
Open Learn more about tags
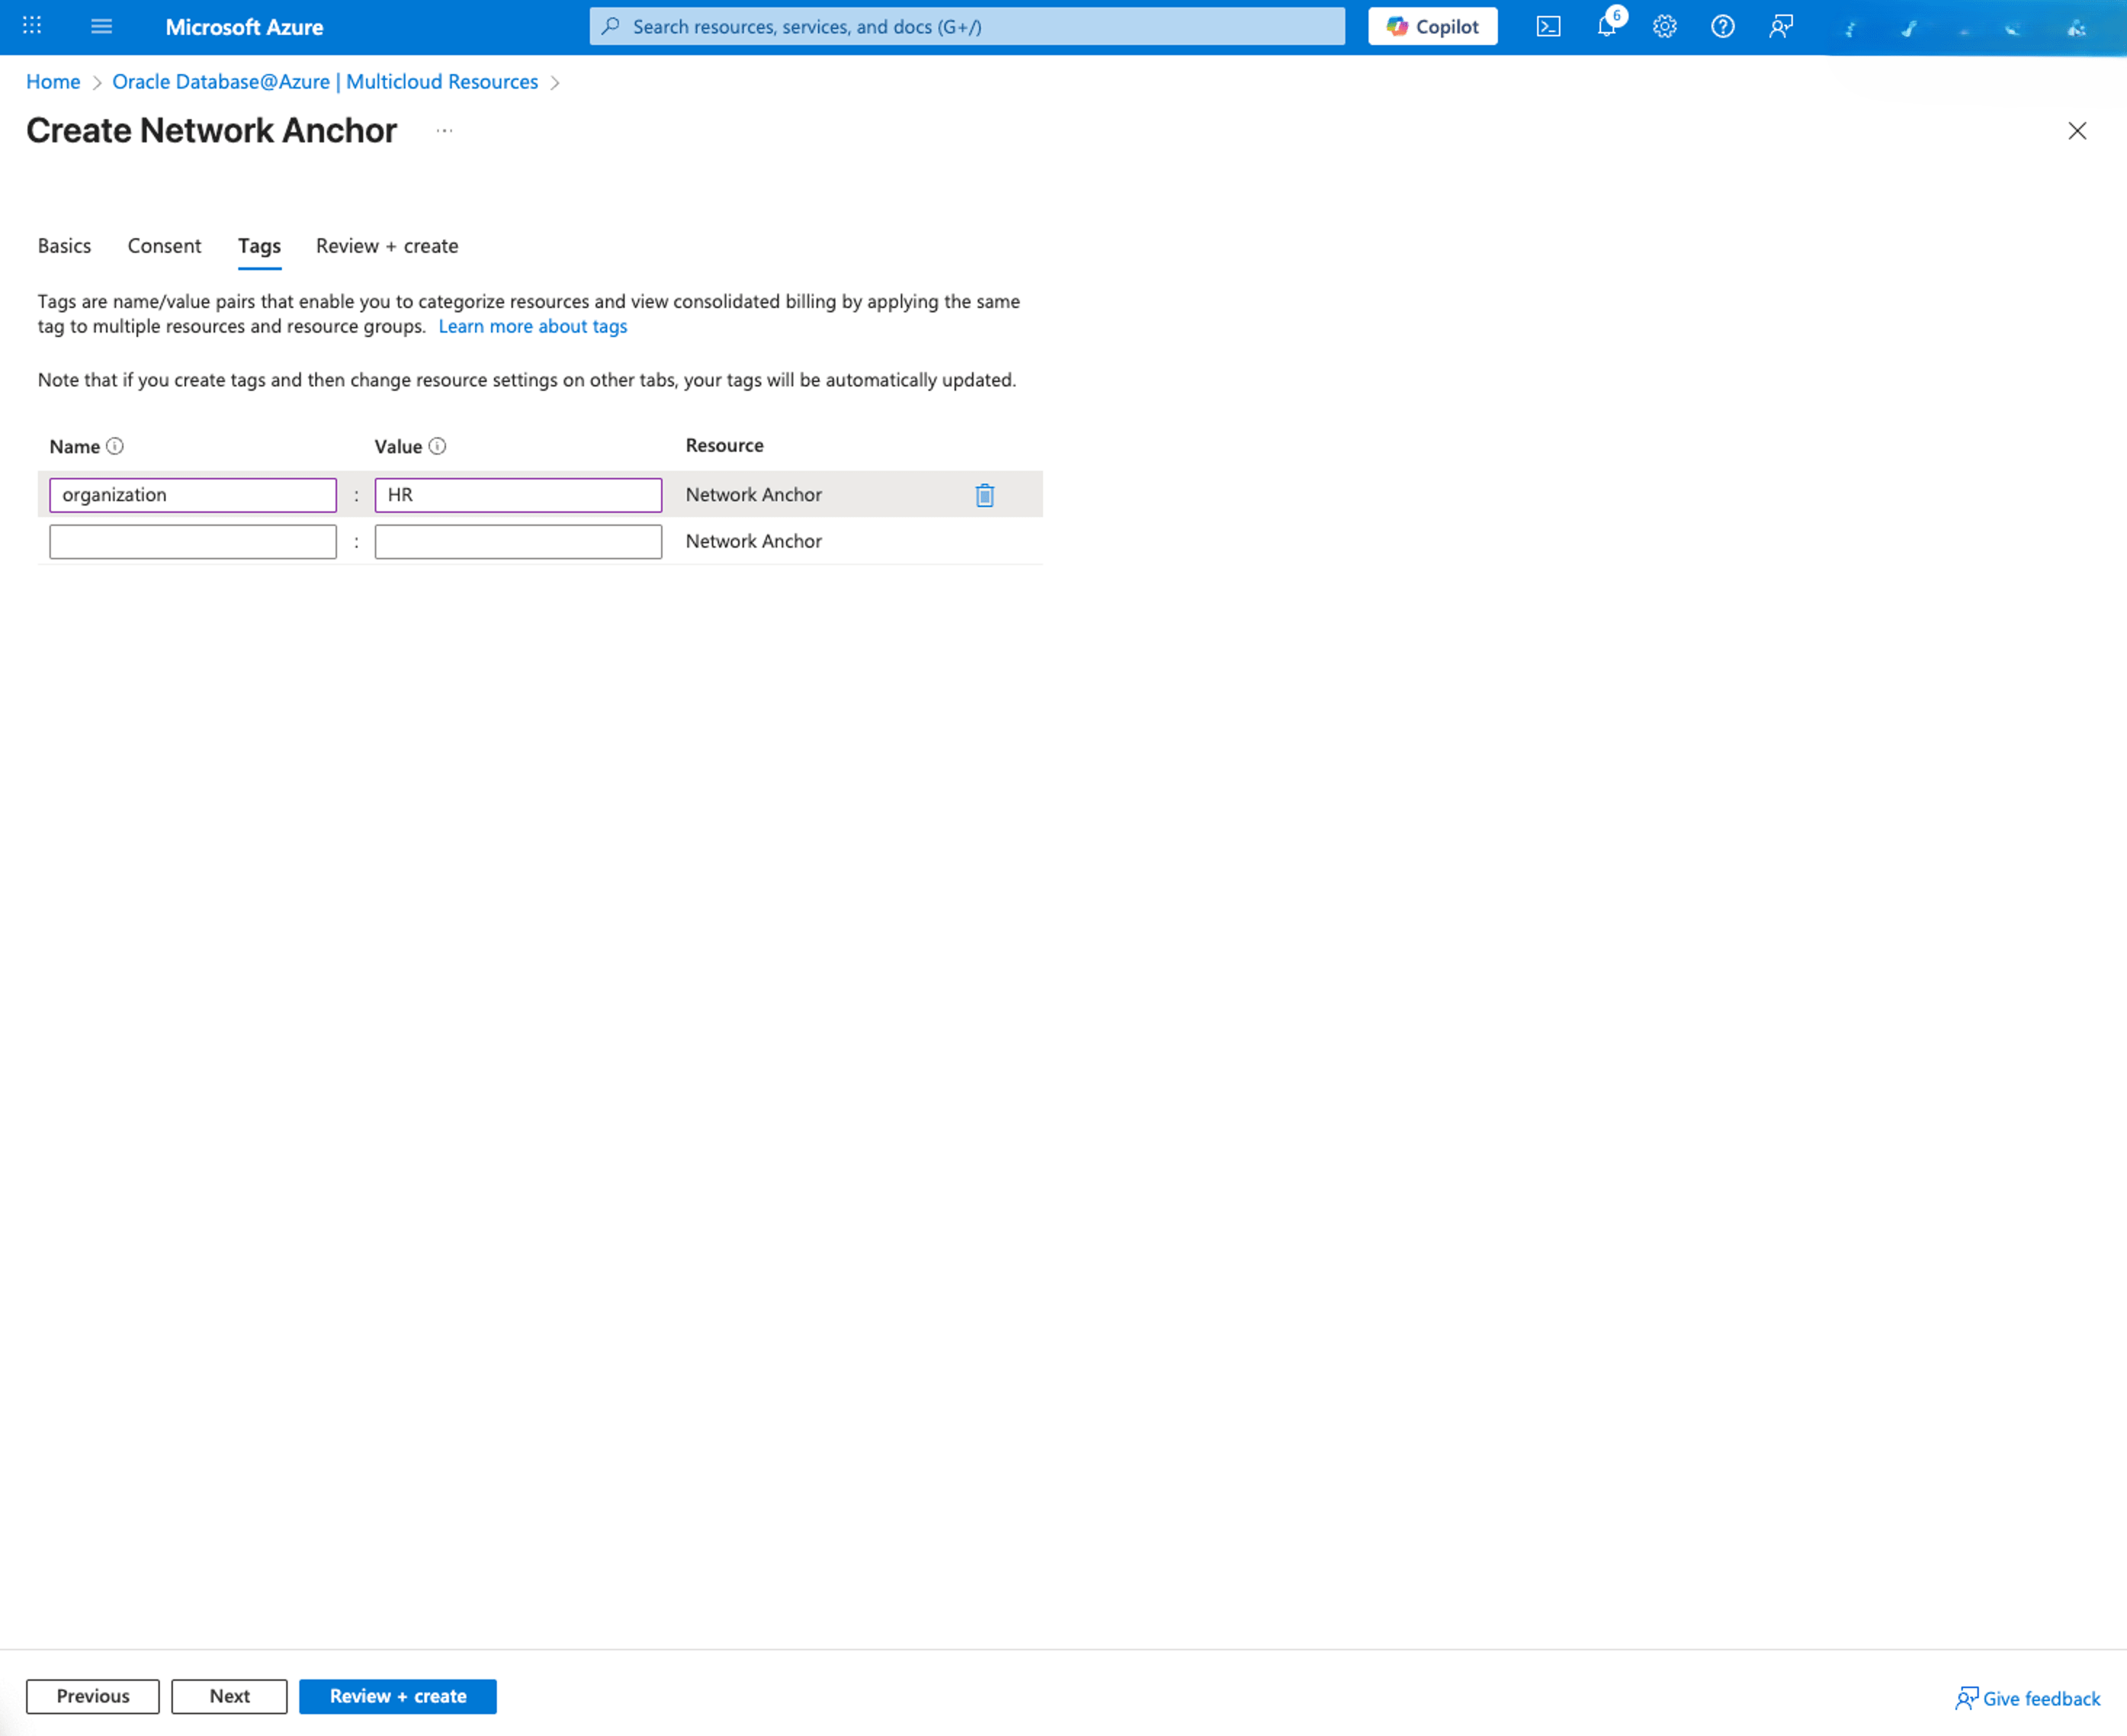click(532, 326)
